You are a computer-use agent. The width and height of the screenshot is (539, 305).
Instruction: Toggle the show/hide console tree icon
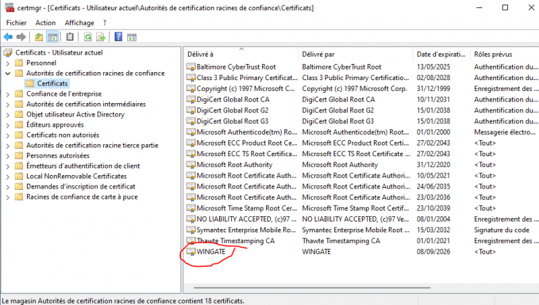[52, 36]
